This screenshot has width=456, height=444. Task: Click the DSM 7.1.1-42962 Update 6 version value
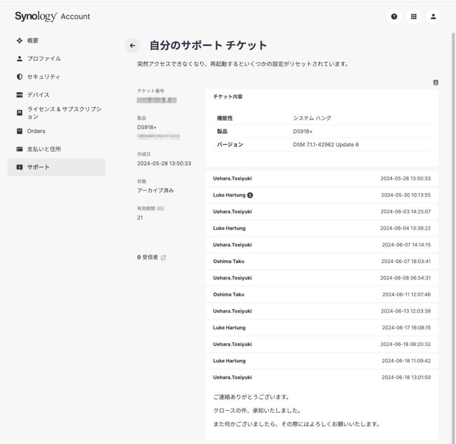point(326,145)
